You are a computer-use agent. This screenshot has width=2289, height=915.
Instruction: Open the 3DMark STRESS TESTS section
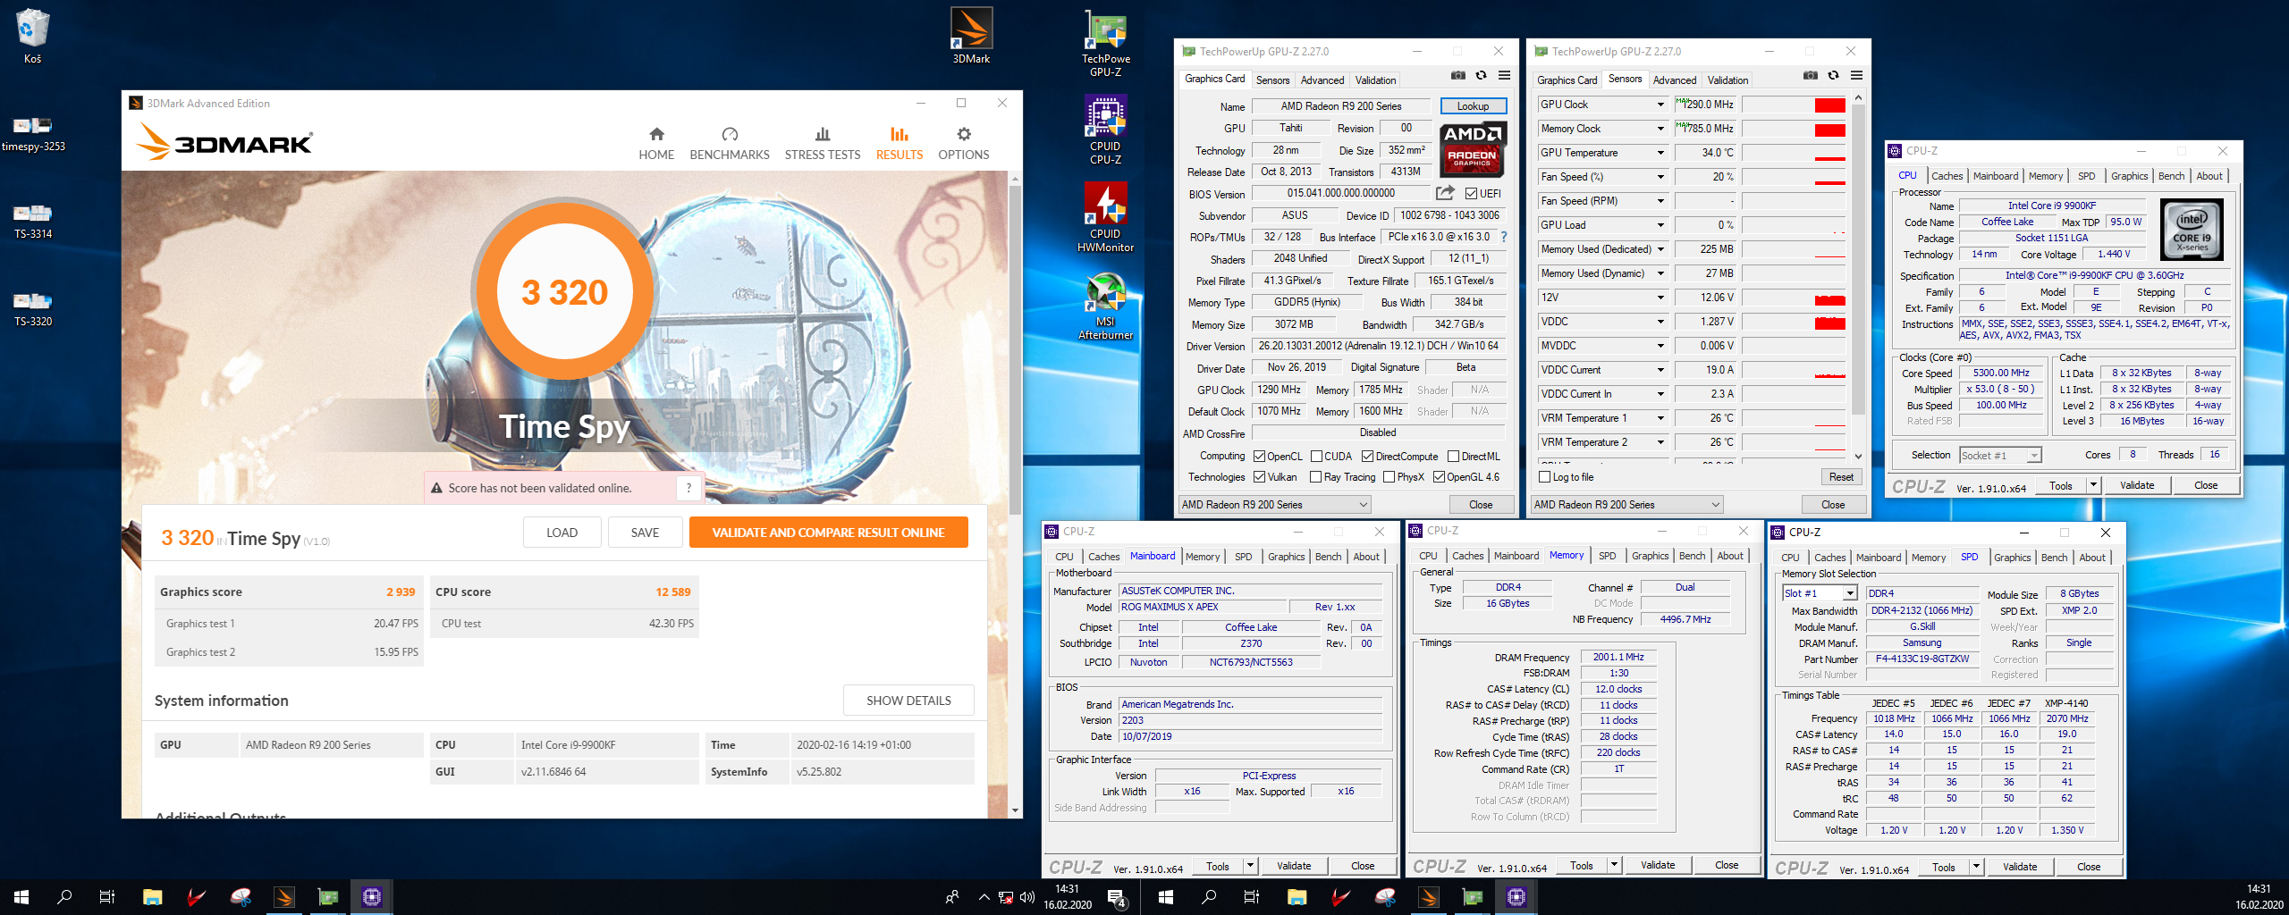coord(823,144)
